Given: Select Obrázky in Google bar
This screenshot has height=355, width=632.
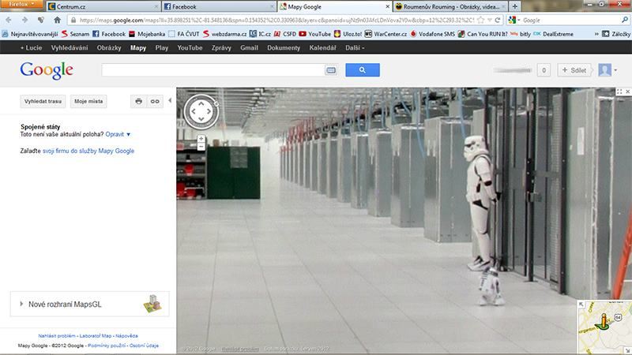Looking at the screenshot, I should 109,47.
